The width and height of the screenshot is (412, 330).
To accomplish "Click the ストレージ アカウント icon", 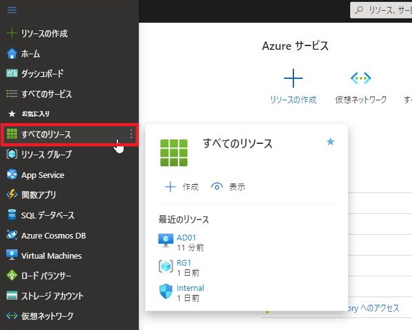I will tap(11, 295).
